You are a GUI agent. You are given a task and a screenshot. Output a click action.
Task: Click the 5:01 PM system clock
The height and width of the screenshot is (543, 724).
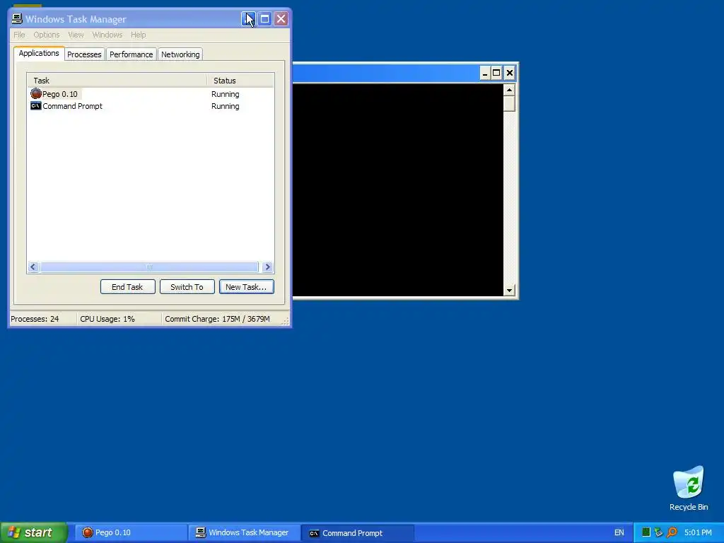[698, 533]
